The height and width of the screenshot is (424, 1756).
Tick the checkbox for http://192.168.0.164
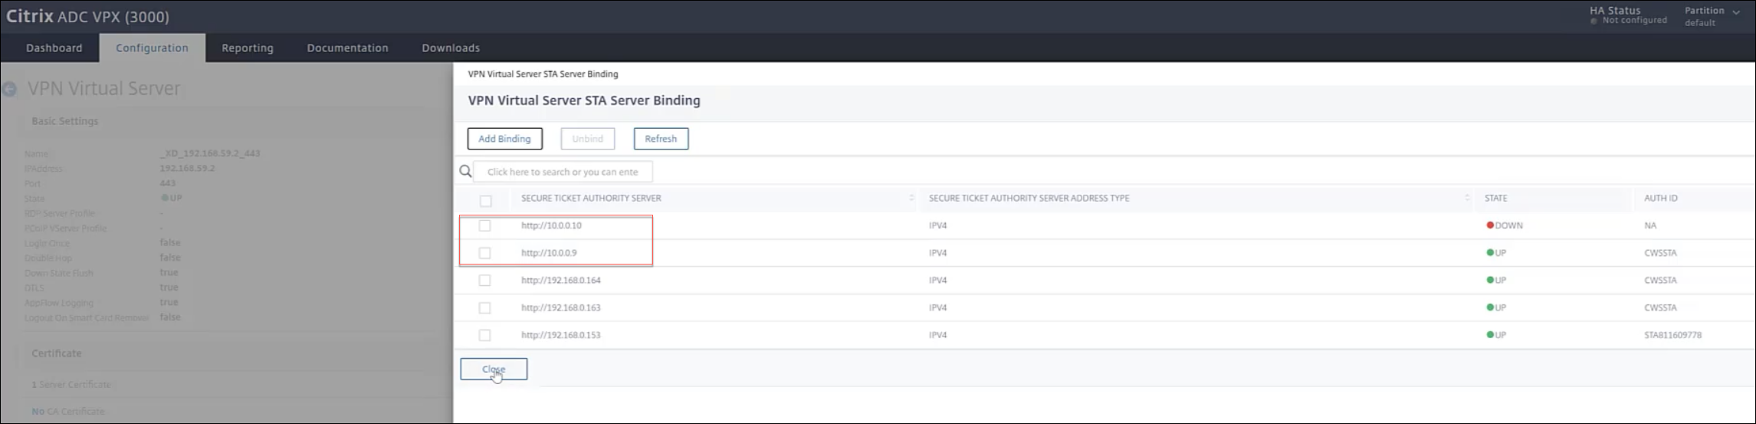coord(484,281)
